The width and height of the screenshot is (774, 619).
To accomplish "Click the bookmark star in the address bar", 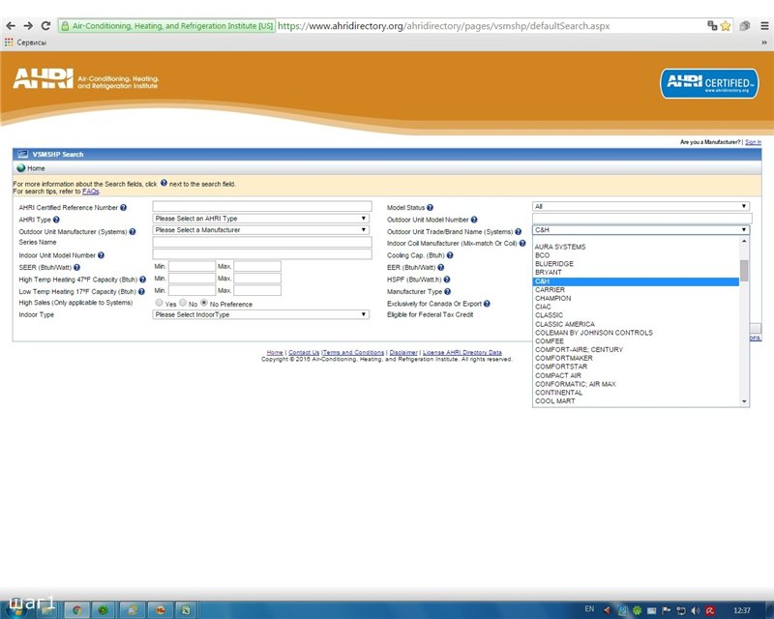I will 725,26.
